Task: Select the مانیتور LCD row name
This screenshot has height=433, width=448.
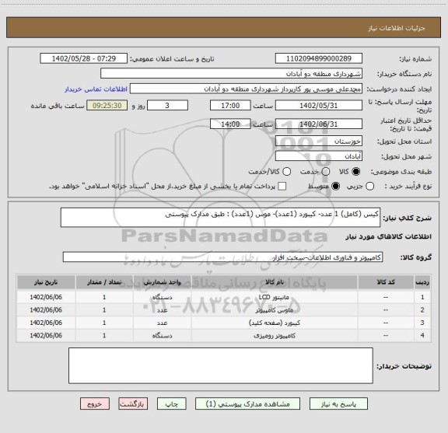Action: coord(274,297)
